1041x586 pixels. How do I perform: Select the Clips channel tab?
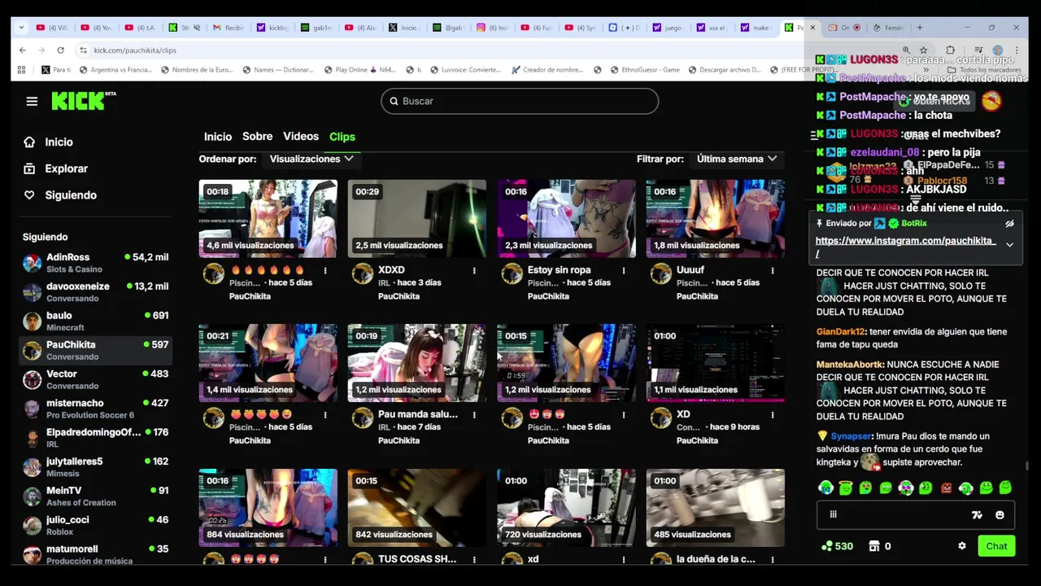pyautogui.click(x=342, y=137)
